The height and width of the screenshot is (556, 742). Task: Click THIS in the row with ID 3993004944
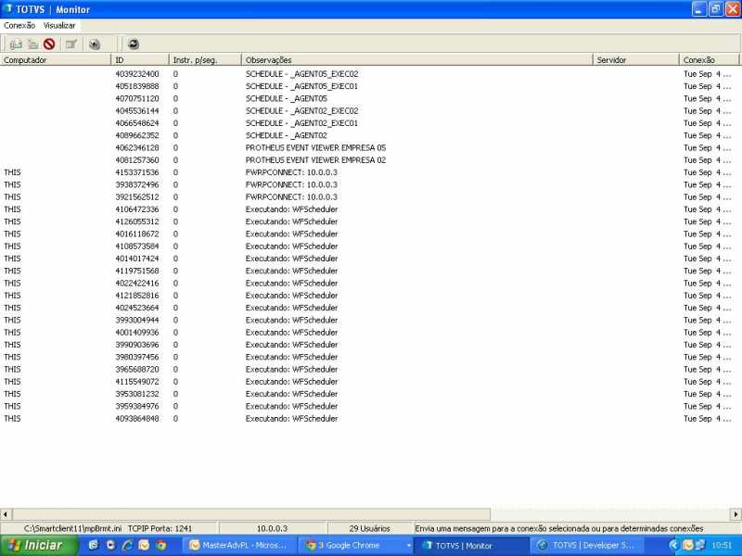[12, 320]
